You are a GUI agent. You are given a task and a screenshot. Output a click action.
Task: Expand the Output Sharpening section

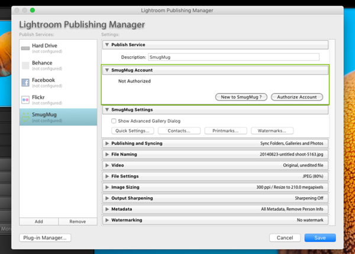[107, 198]
